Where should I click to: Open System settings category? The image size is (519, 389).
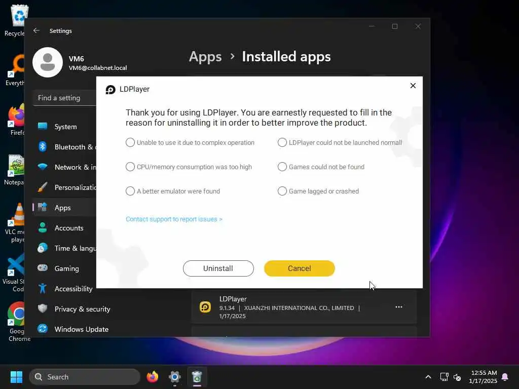pos(65,127)
